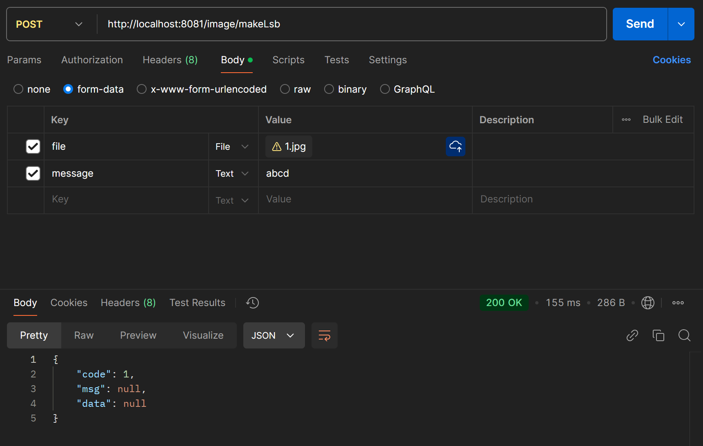This screenshot has height=446, width=703.
Task: Search inside the response body
Action: [x=684, y=335]
